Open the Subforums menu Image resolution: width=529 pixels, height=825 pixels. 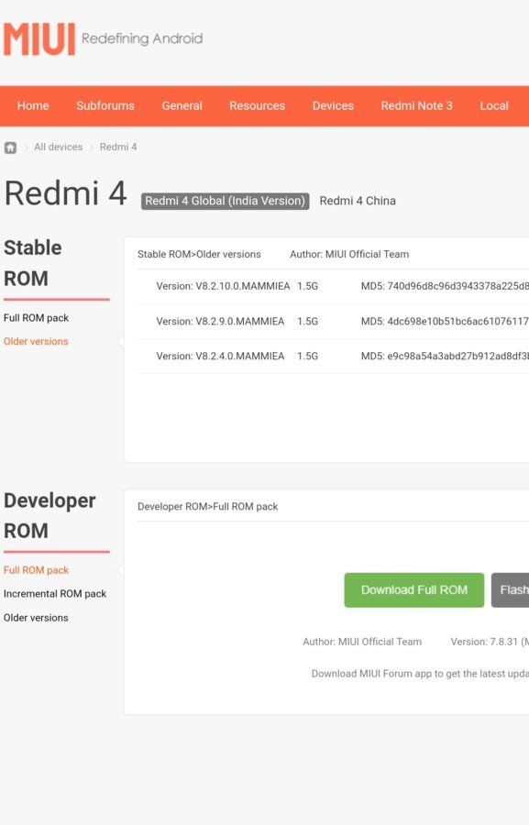(105, 105)
